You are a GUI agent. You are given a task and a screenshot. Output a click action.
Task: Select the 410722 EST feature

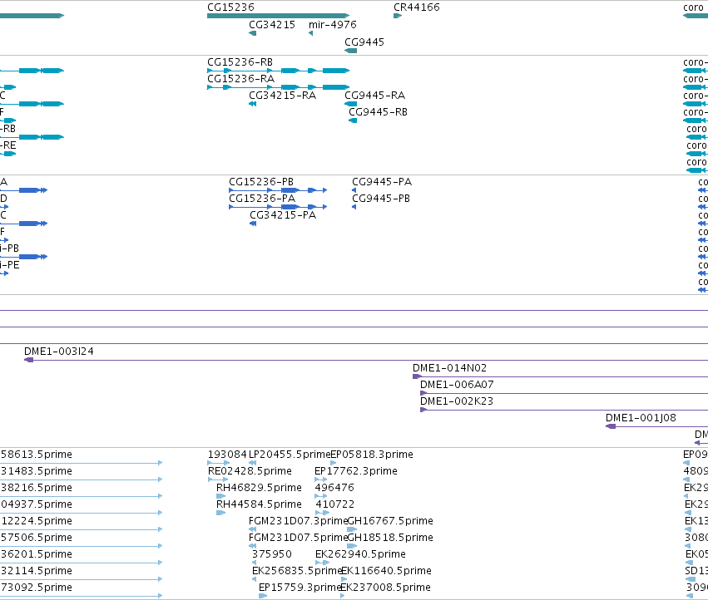(x=323, y=513)
